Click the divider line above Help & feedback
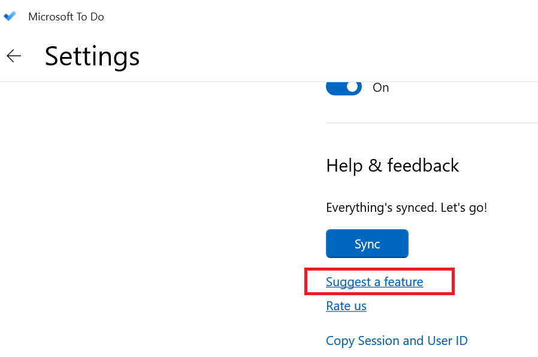The image size is (538, 357). [431, 123]
